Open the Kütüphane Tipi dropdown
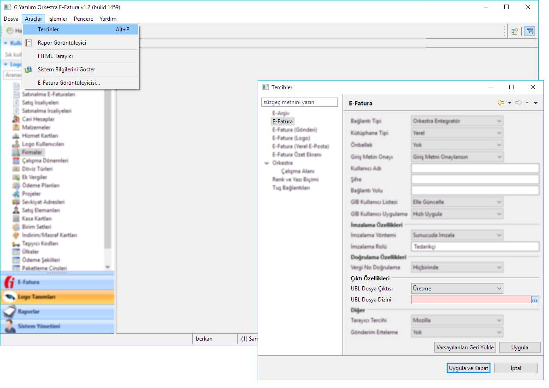The image size is (549, 388). click(457, 133)
